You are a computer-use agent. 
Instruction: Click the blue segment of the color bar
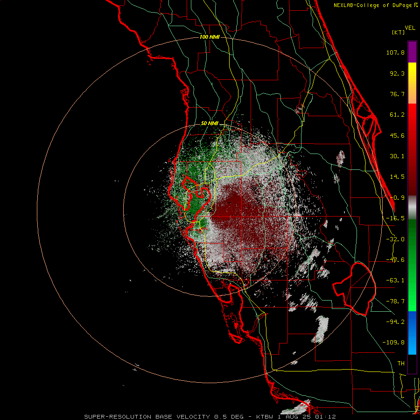tap(412, 333)
